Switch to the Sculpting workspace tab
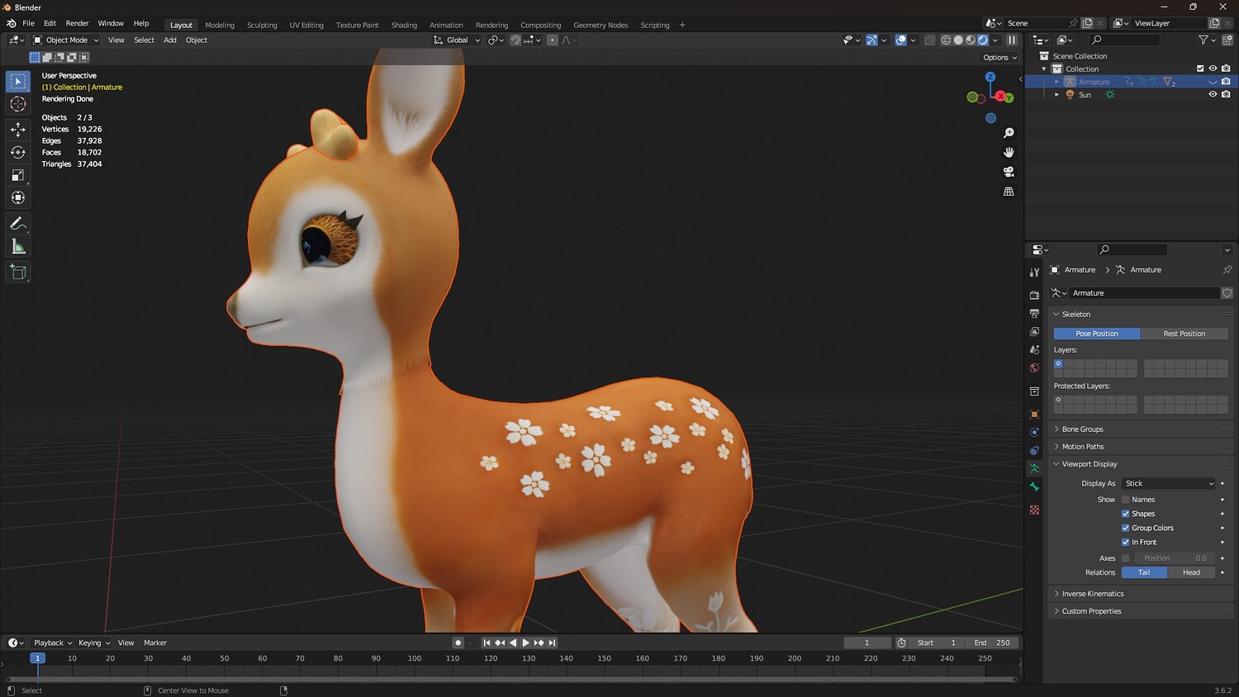The image size is (1239, 697). [262, 25]
